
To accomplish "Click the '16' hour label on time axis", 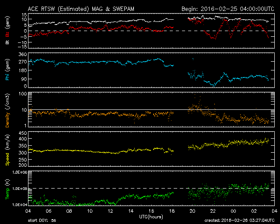I will coord(151,211).
